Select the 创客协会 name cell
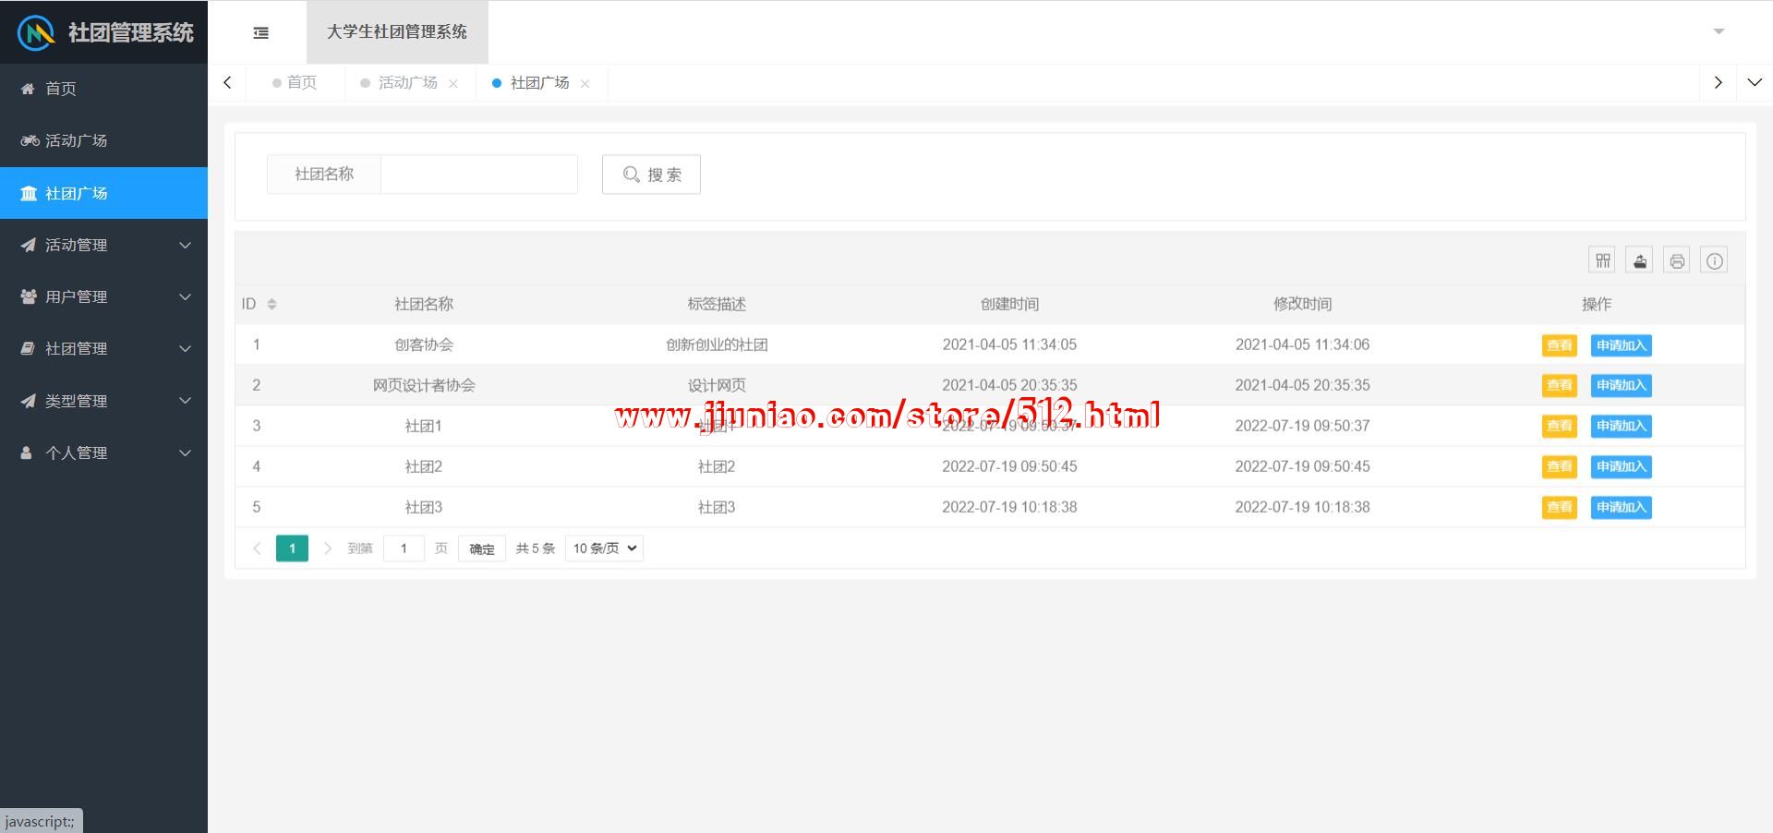 (x=424, y=344)
